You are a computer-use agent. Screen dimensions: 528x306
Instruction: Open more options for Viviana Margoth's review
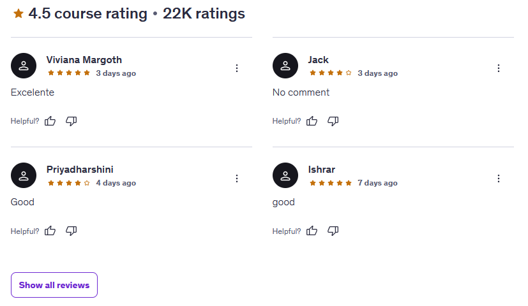(237, 68)
